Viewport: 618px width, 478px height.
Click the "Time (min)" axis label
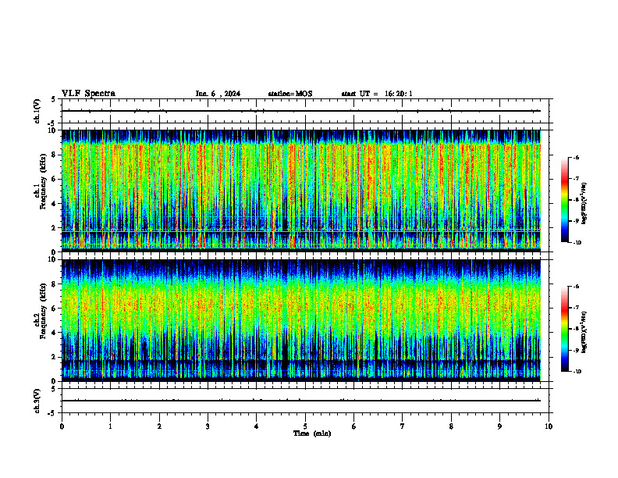point(312,433)
